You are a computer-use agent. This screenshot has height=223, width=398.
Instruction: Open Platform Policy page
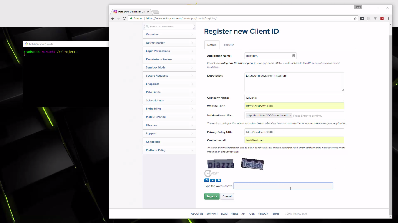[x=169, y=150]
